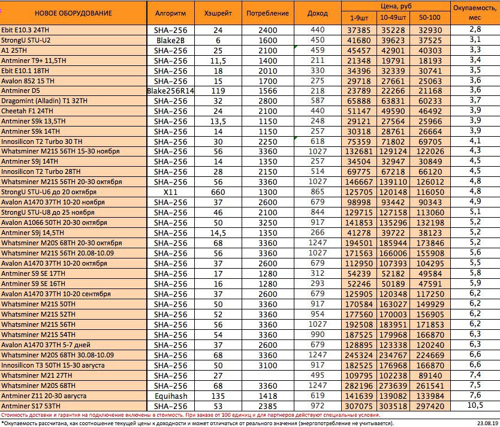Select 'Avalon A1470 37TH 10-20 сентября' cell
500x427 pixels.
click(73, 294)
